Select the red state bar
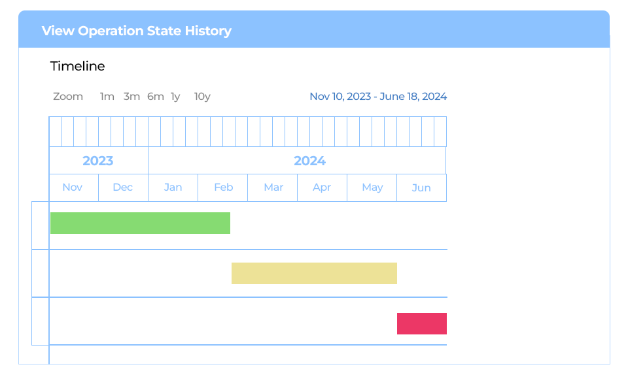628x371 pixels. pyautogui.click(x=421, y=323)
